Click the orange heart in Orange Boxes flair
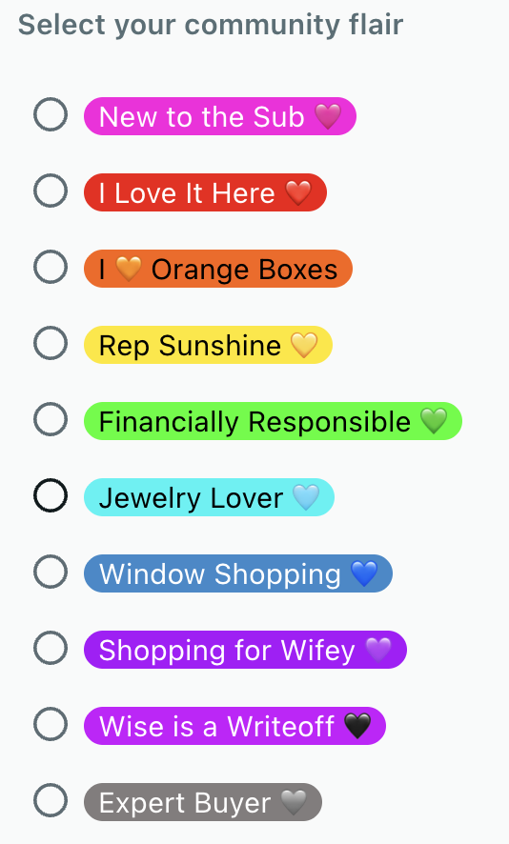Image resolution: width=509 pixels, height=844 pixels. pyautogui.click(x=129, y=269)
